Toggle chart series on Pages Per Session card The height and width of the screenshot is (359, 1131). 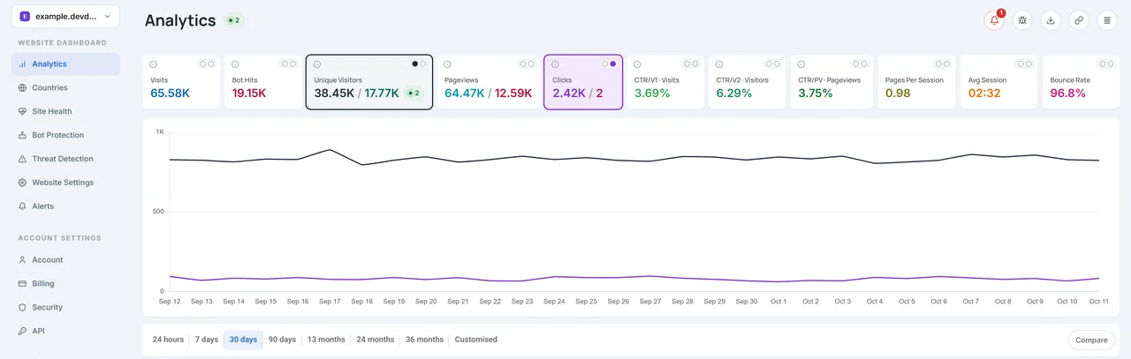tap(943, 64)
